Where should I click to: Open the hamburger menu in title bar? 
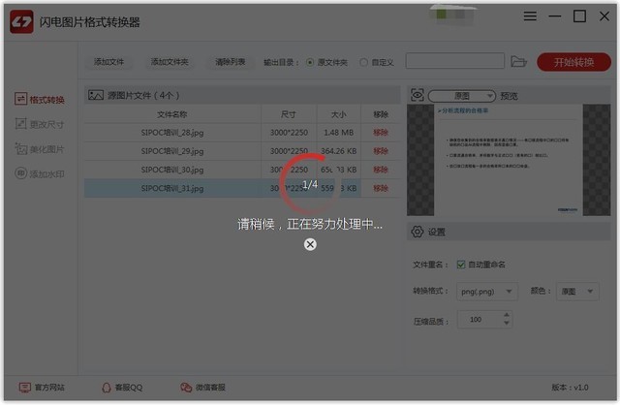530,16
